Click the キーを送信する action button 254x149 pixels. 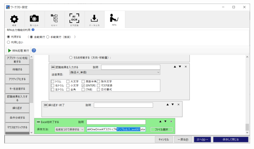click(17, 89)
